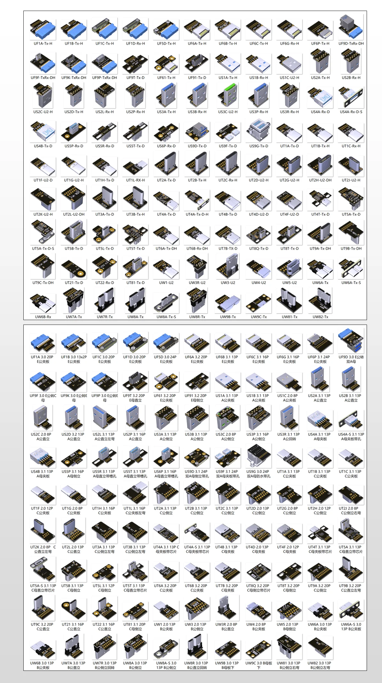Click the UW3-U2 adapter image
This screenshot has width=382, height=683.
point(228,267)
